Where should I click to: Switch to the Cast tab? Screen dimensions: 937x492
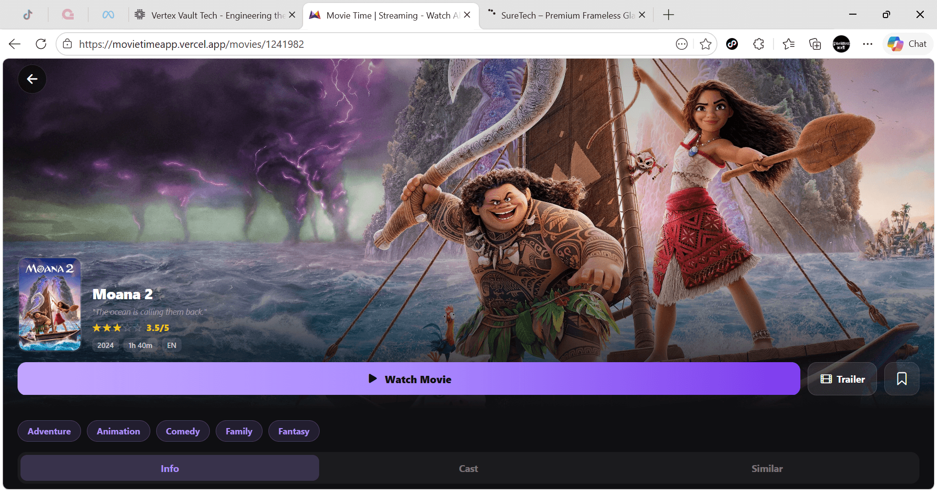pyautogui.click(x=468, y=469)
